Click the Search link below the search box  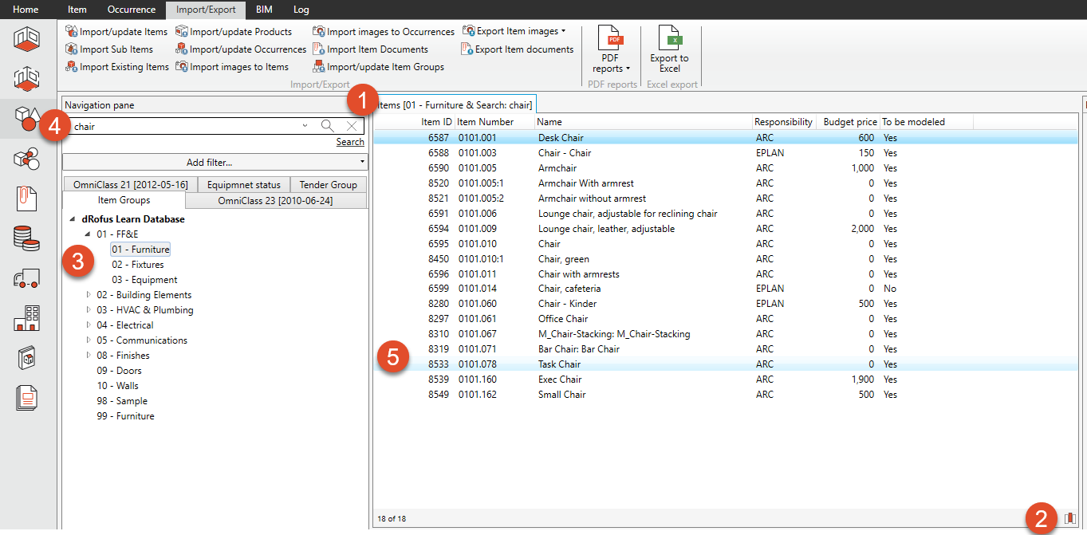point(350,141)
